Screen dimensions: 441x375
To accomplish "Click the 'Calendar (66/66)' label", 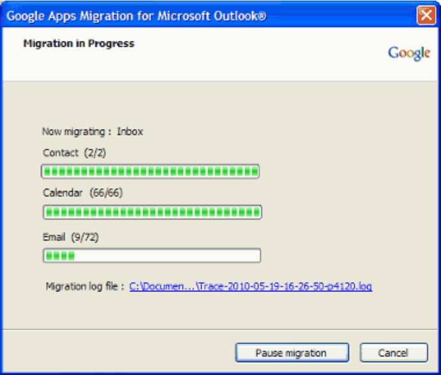I will pos(83,193).
